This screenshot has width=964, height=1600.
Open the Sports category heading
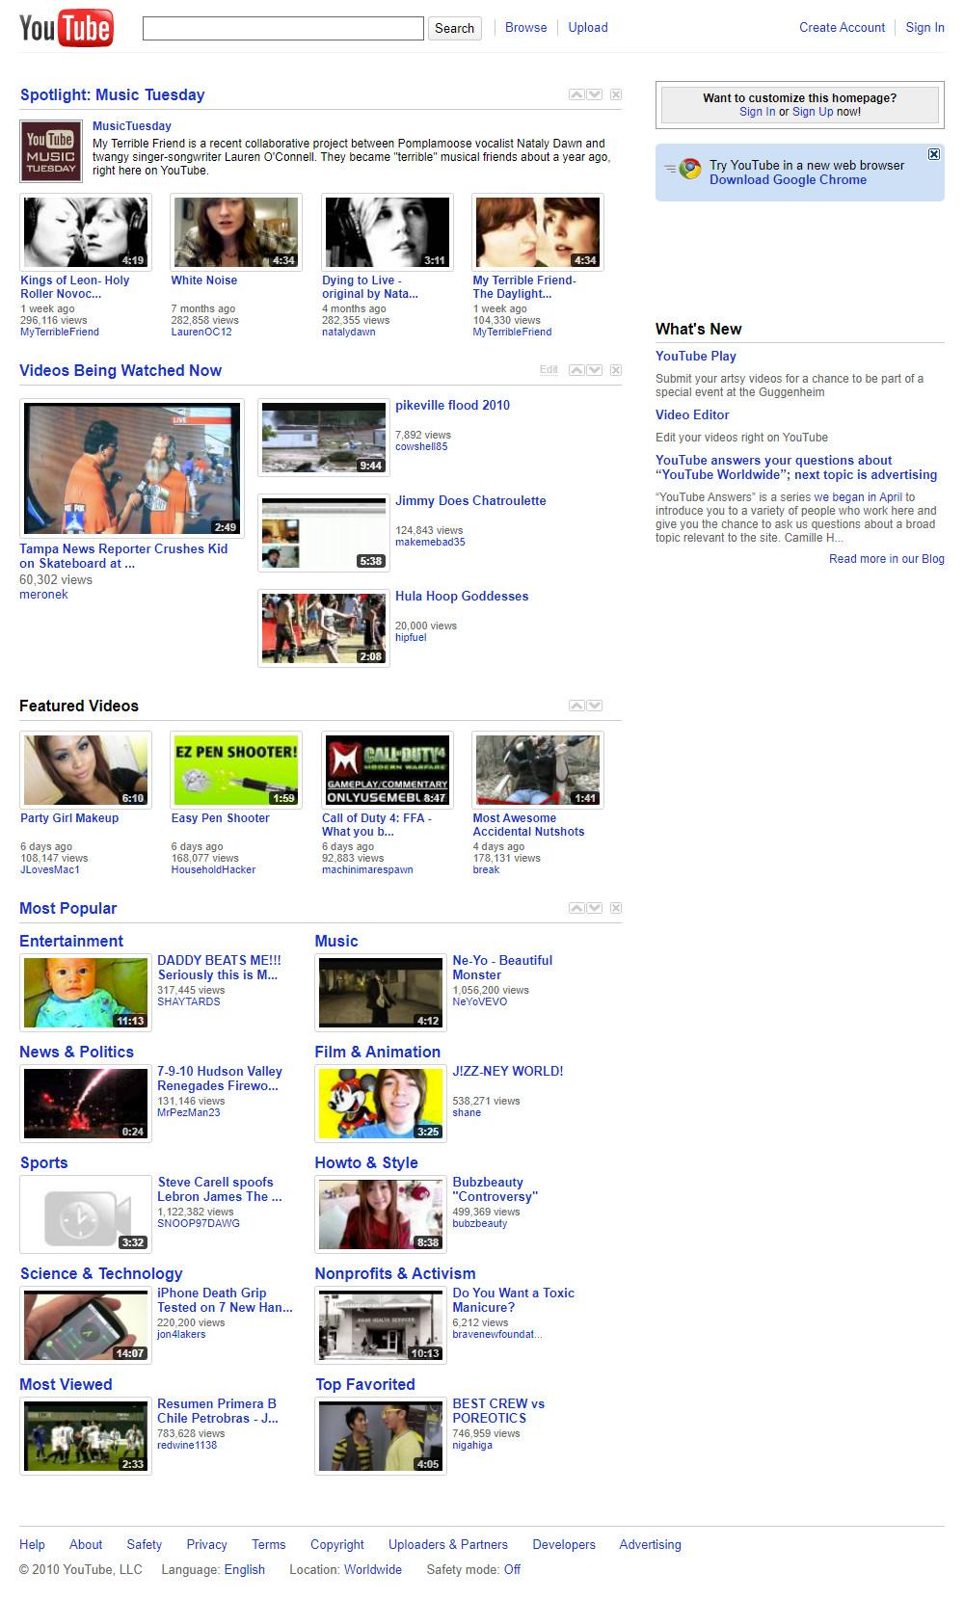(x=44, y=1163)
